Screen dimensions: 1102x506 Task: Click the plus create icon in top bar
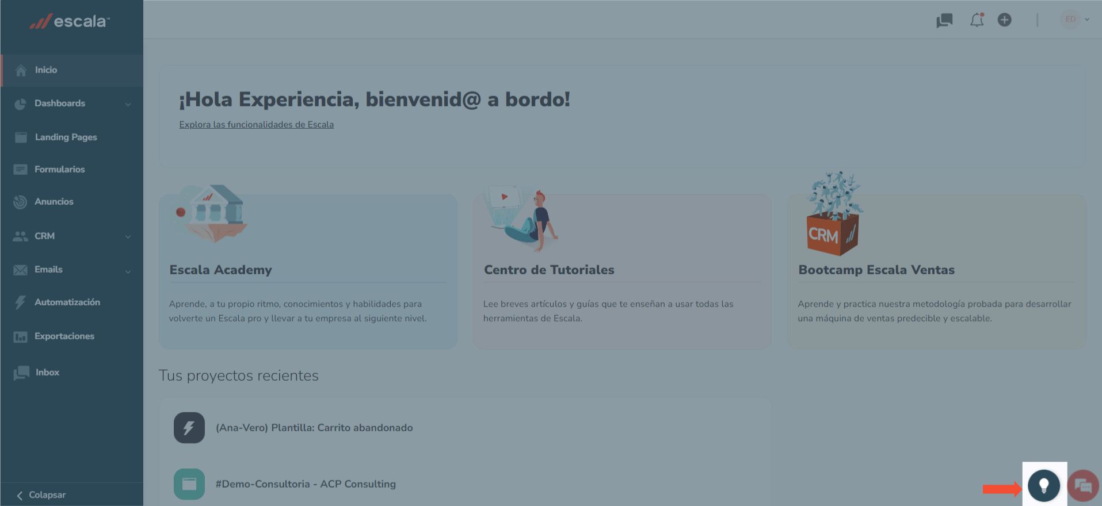(1004, 20)
